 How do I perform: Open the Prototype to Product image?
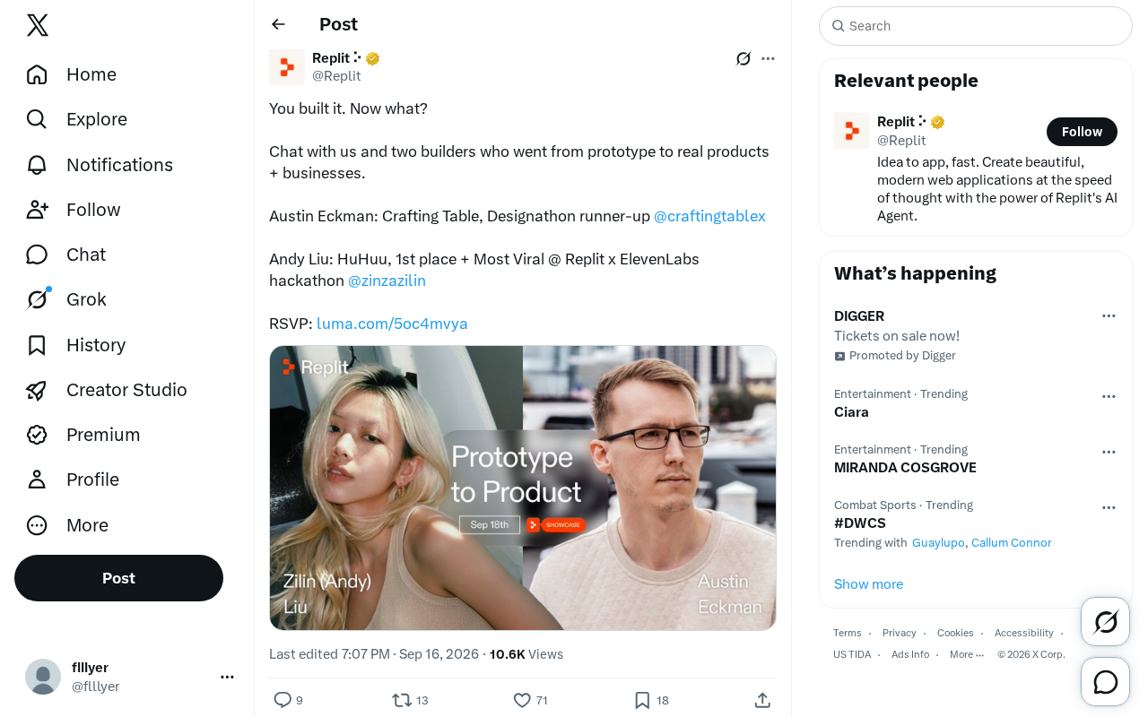[x=523, y=488]
